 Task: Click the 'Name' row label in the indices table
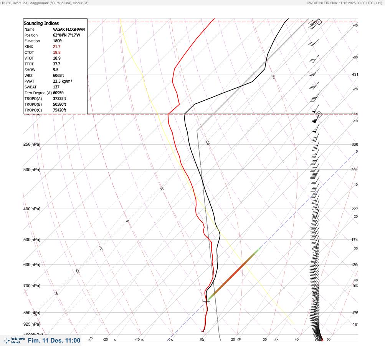[30, 29]
